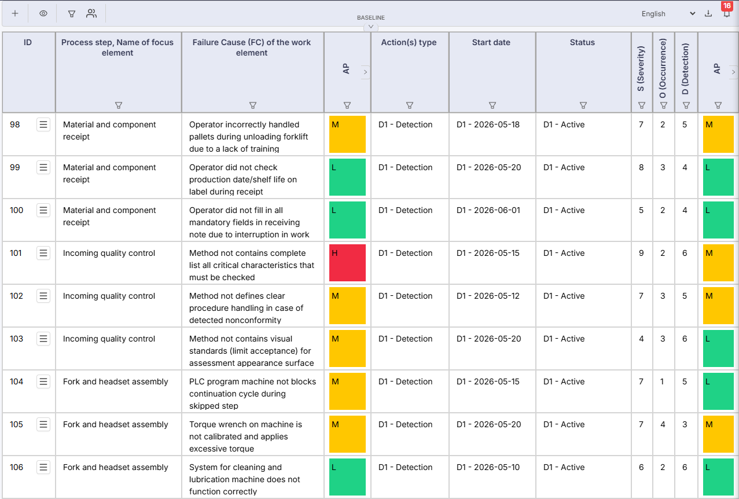Click occurrence value 1 in row 104
This screenshot has height=499, width=739.
pyautogui.click(x=663, y=381)
